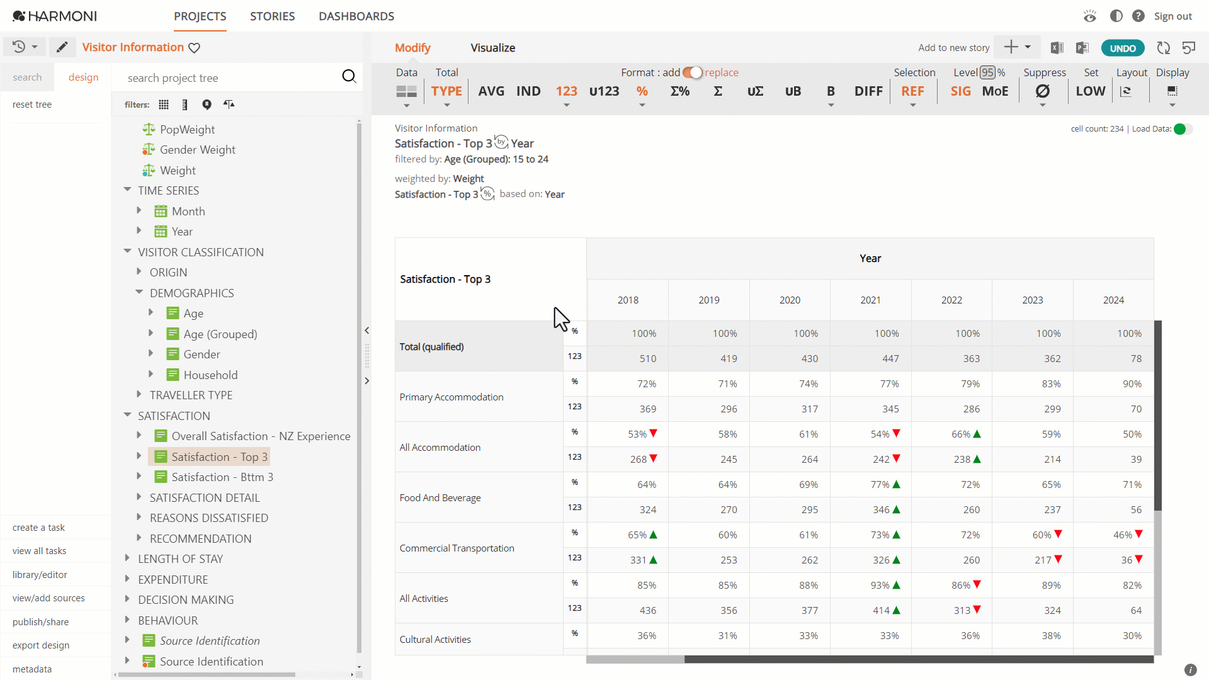The height and width of the screenshot is (680, 1209).
Task: Toggle the dark mode contrast icon
Action: point(1116,16)
